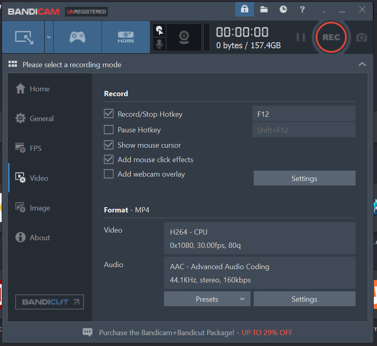Enable Add webcam overlay checkbox
The image size is (377, 346).
(x=109, y=174)
